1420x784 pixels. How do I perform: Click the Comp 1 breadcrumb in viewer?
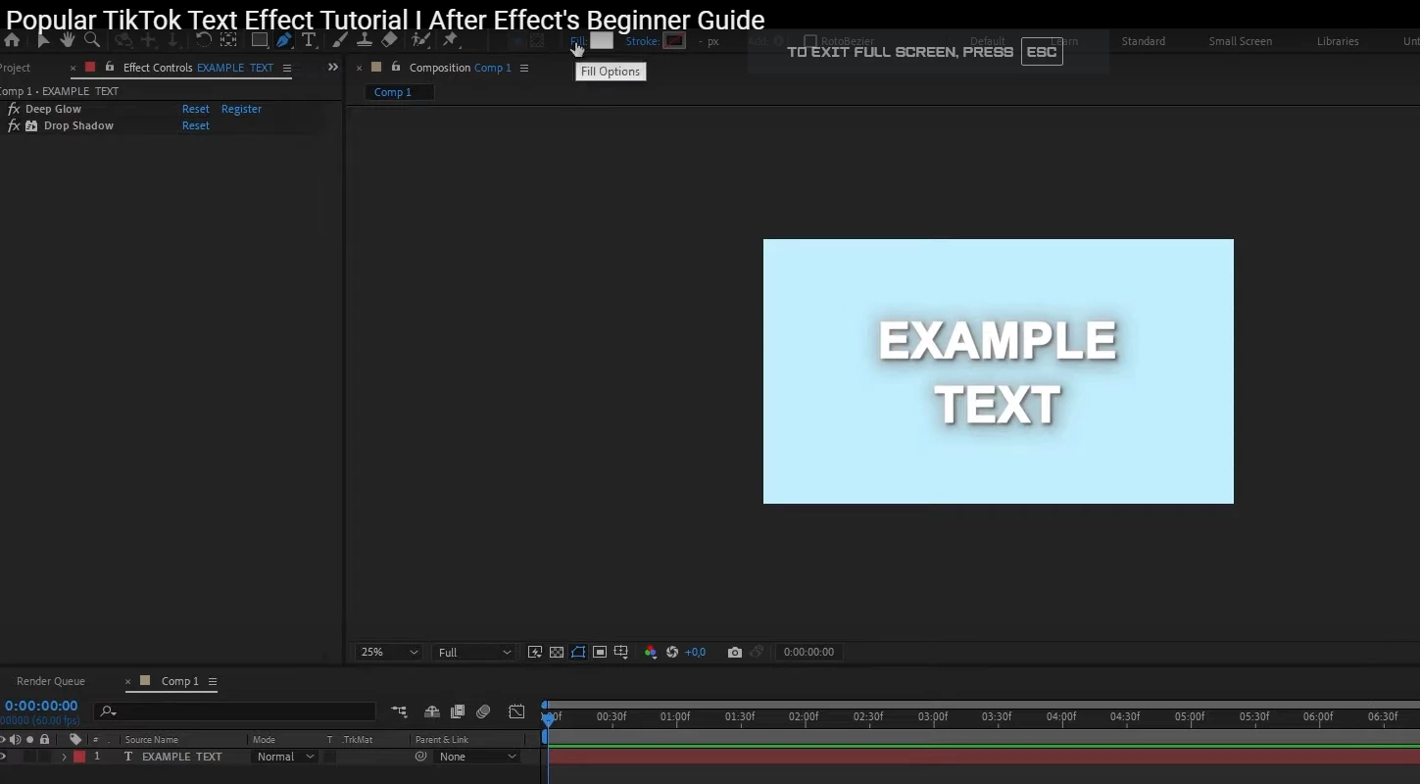pyautogui.click(x=393, y=92)
